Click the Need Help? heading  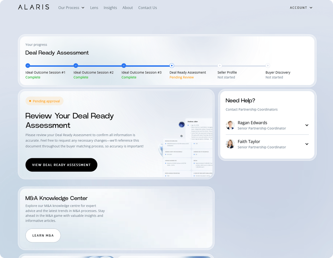[240, 101]
